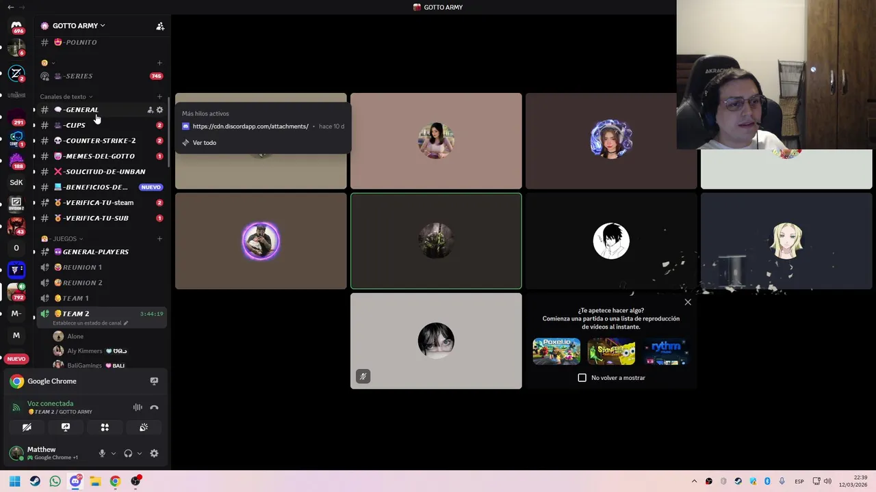Add channel to JUEGOS category
Image resolution: width=876 pixels, height=492 pixels.
[159, 238]
